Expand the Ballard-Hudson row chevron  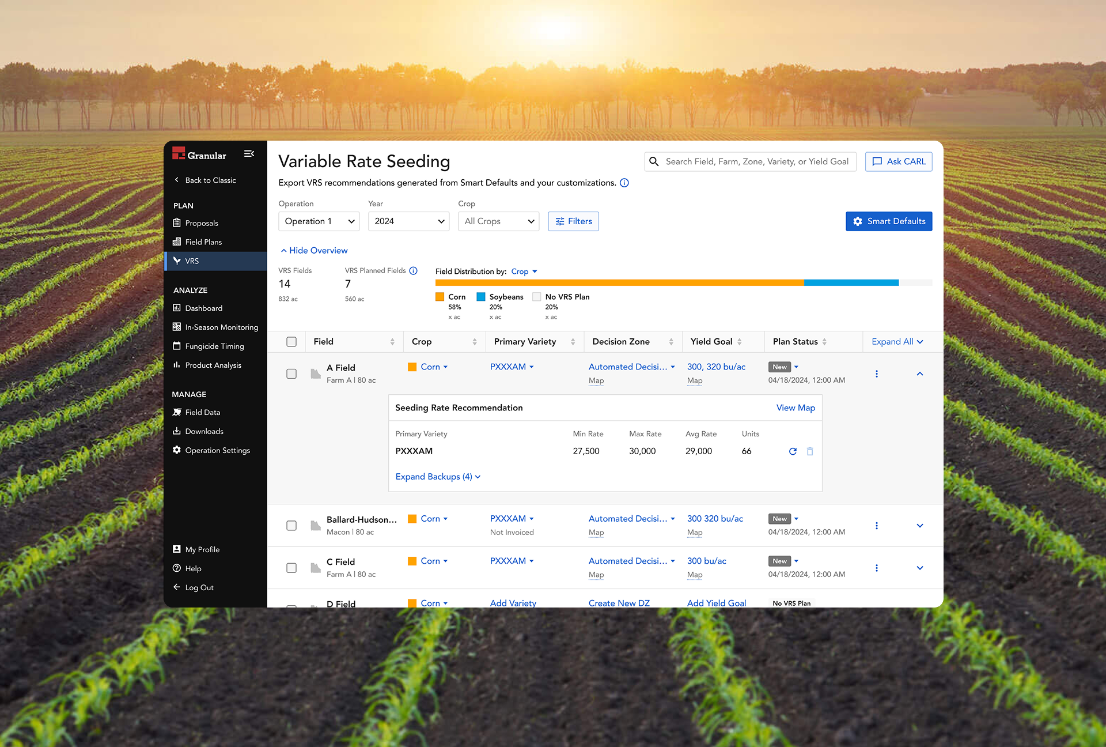(x=920, y=526)
